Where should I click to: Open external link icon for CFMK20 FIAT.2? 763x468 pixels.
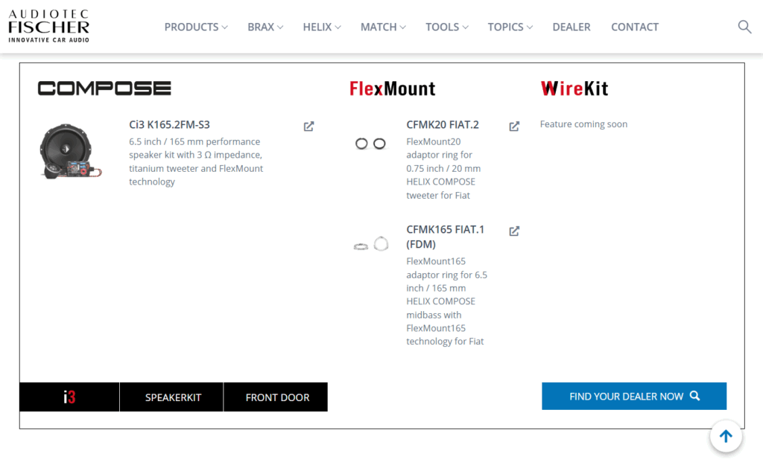click(514, 126)
